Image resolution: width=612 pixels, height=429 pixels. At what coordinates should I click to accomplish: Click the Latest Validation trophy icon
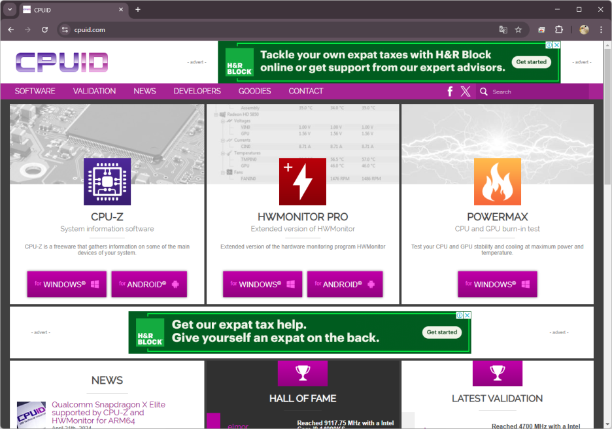497,373
